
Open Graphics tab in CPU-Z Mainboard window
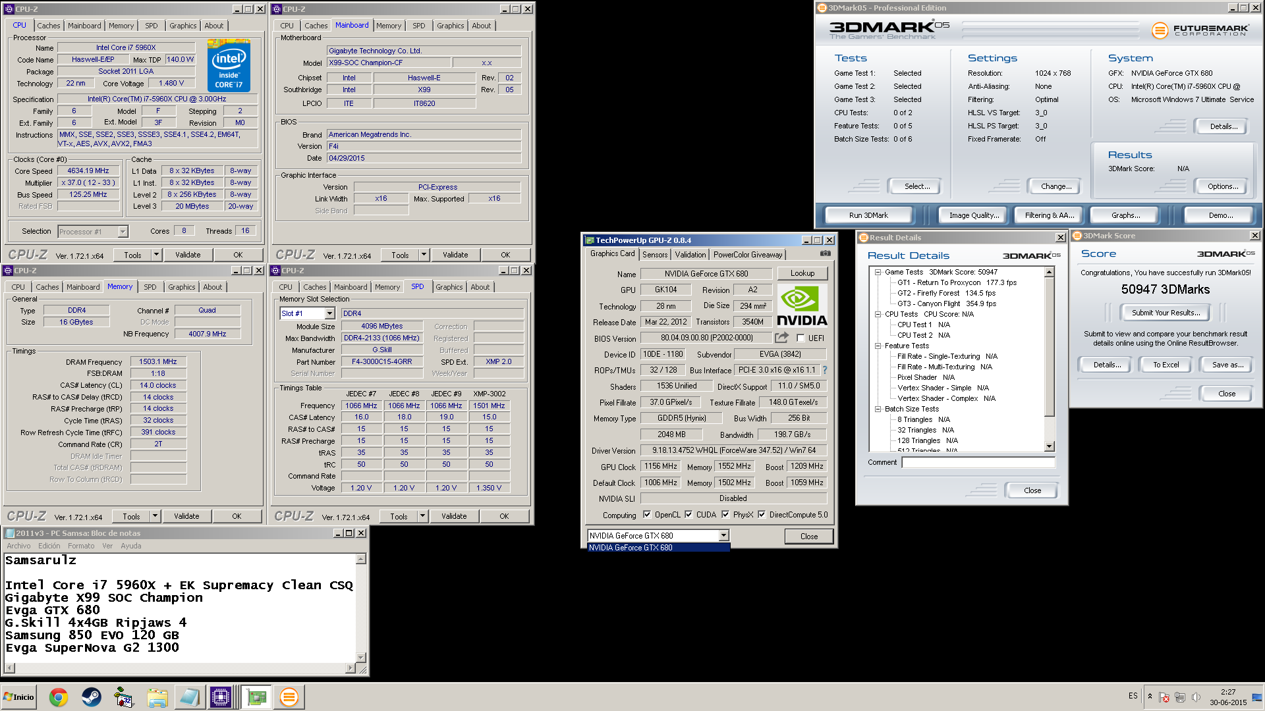(x=450, y=26)
